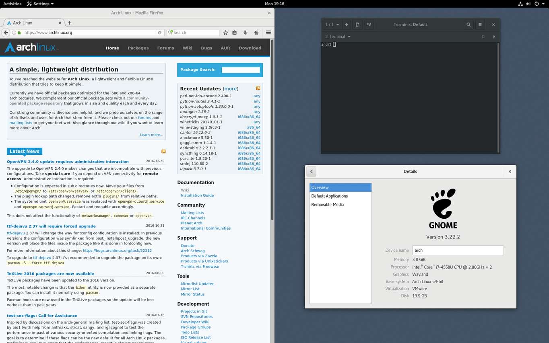Close the 1: Terminal pane

click(x=494, y=37)
